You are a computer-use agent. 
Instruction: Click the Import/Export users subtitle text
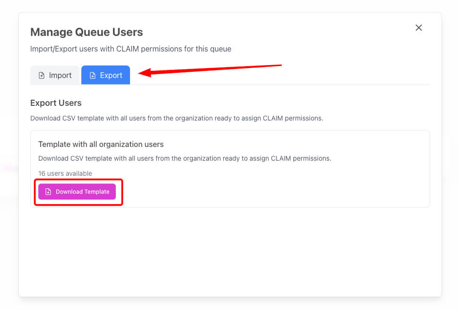click(x=130, y=49)
